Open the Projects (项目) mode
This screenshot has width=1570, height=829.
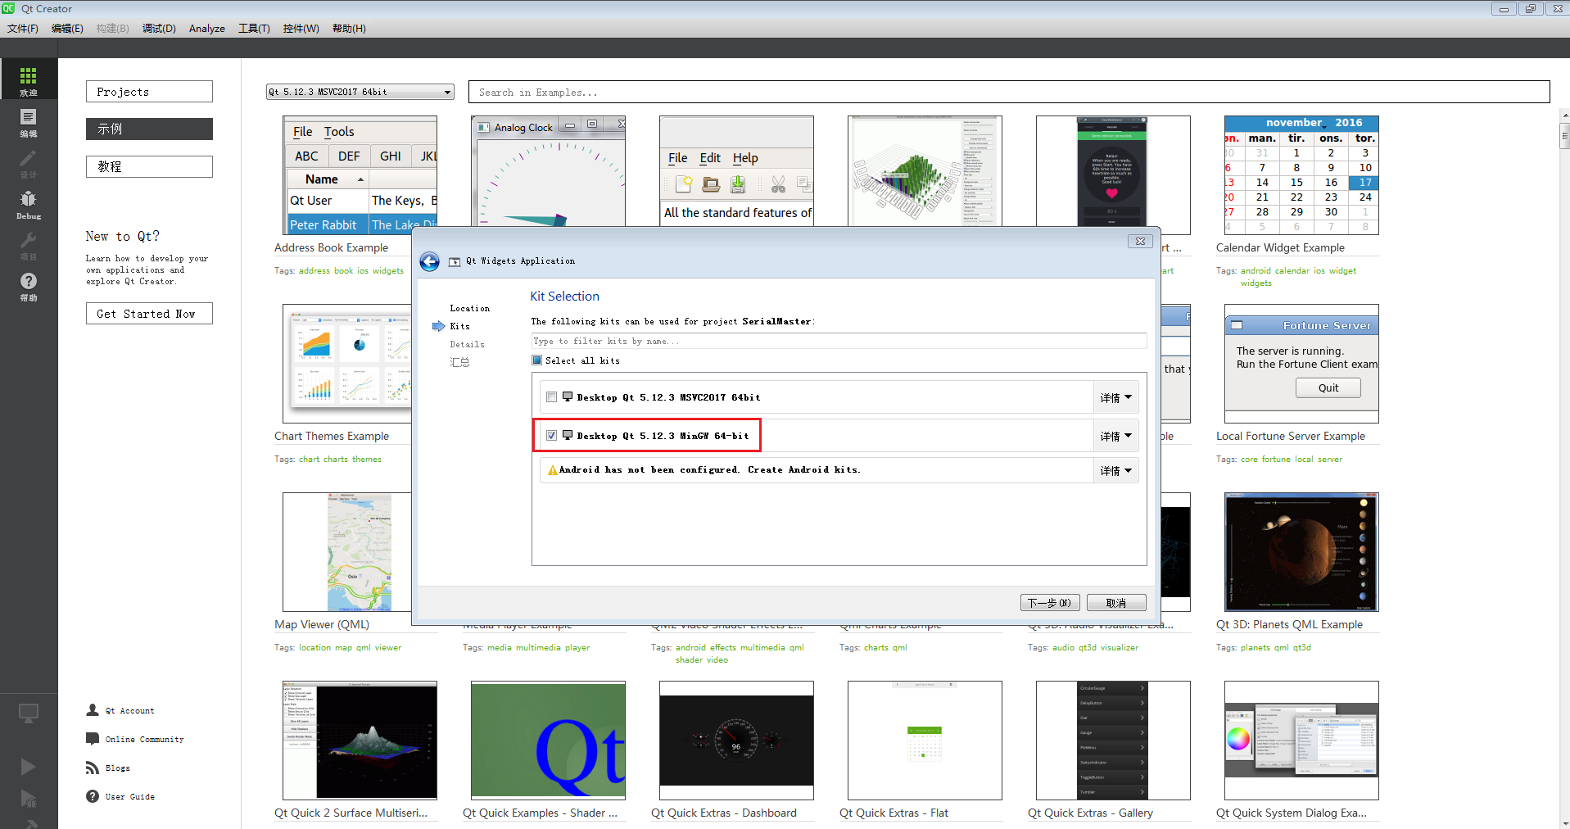(29, 245)
